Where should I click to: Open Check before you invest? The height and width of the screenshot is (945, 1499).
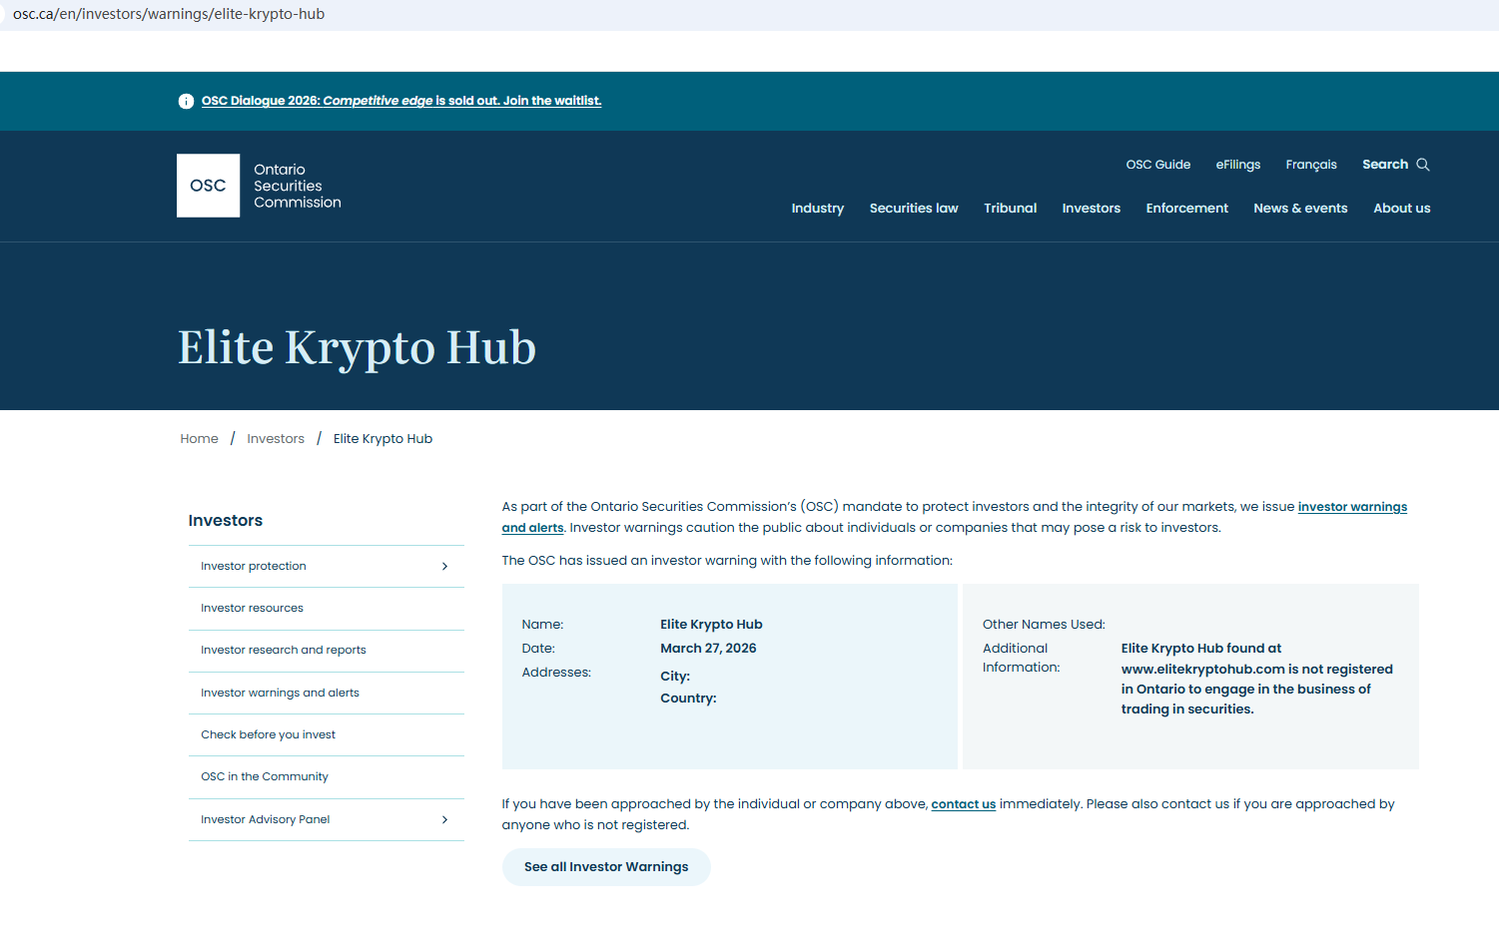268,735
